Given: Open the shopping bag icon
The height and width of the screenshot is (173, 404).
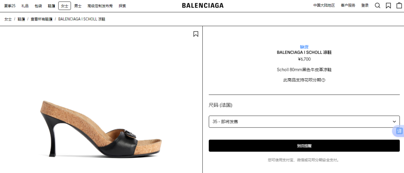Looking at the screenshot, I should click(x=399, y=5).
